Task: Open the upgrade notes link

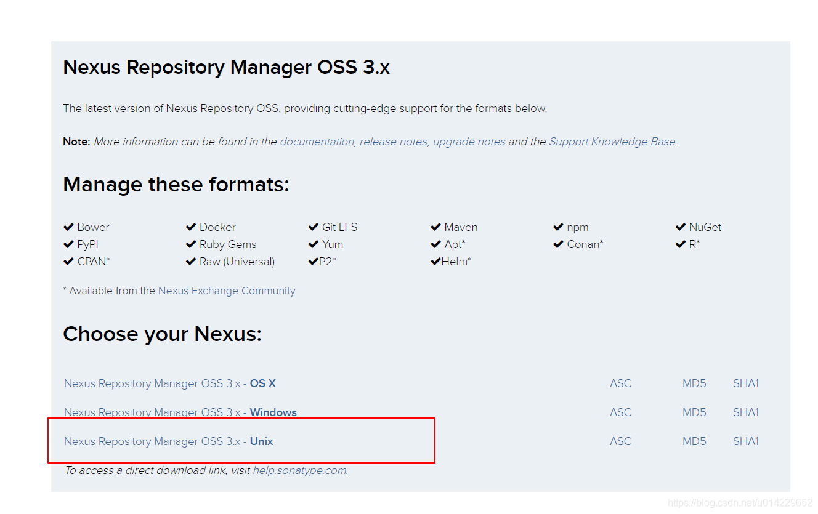Action: (x=469, y=142)
